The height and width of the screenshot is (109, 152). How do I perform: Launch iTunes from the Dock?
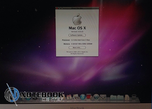point(83,97)
